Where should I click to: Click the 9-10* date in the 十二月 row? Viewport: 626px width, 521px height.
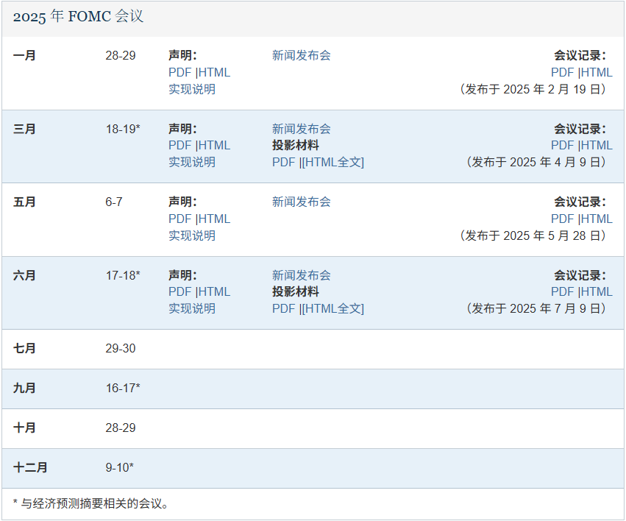(x=120, y=467)
